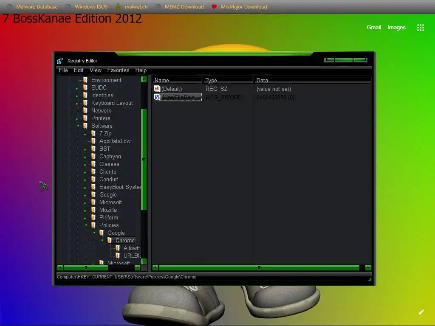Viewport: 435px width, 326px height.
Task: Click the tree pane scroll-up arrow
Action: [x=144, y=79]
